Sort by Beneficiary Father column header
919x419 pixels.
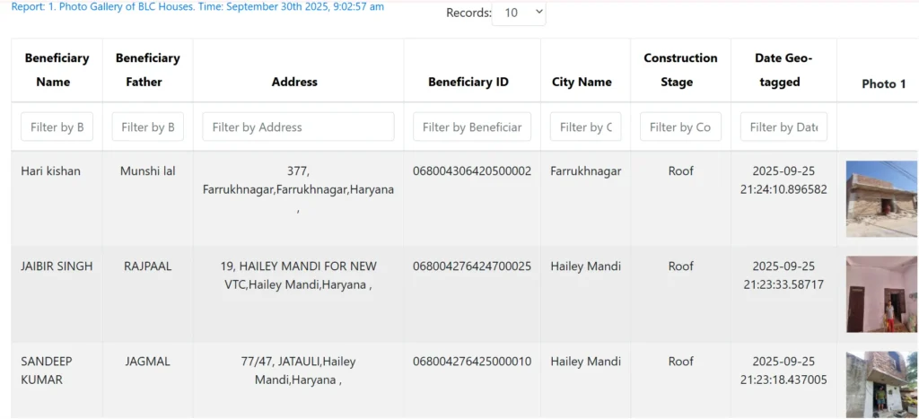point(147,70)
